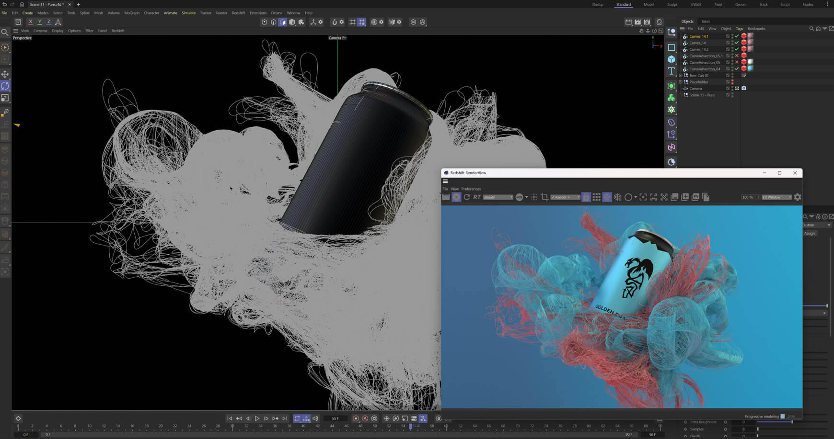Select the Scale tool in left toolbar

click(x=5, y=98)
